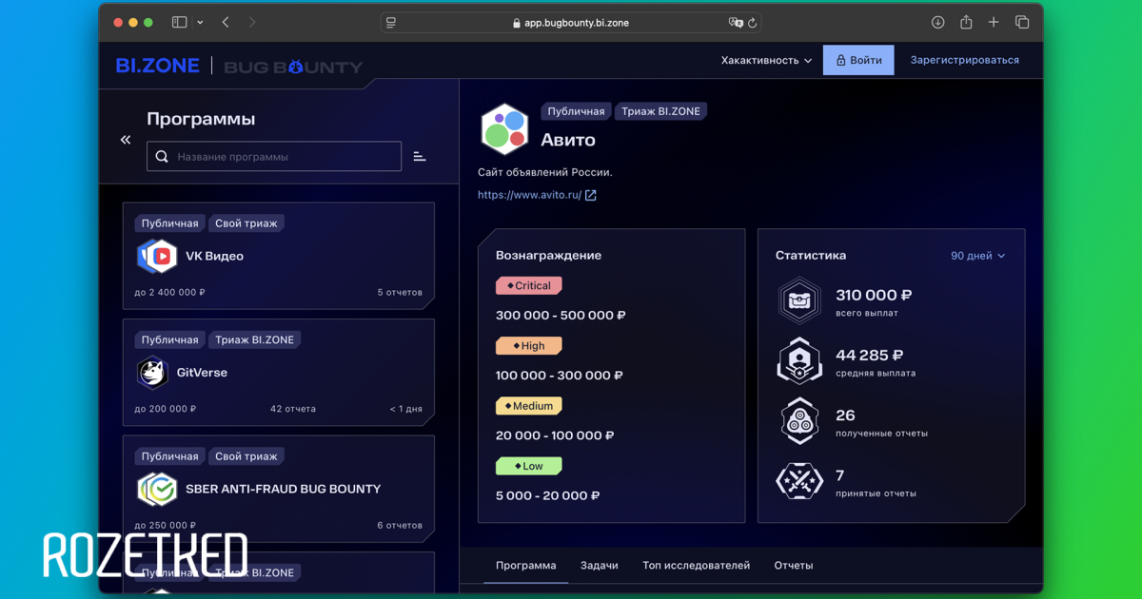Click the Триаж BI.ZONE tag on GitVerse card
The image size is (1142, 599).
(254, 339)
